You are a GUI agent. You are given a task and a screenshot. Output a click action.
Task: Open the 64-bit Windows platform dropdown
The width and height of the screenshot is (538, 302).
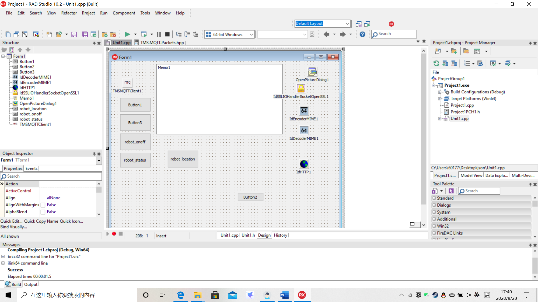(251, 34)
